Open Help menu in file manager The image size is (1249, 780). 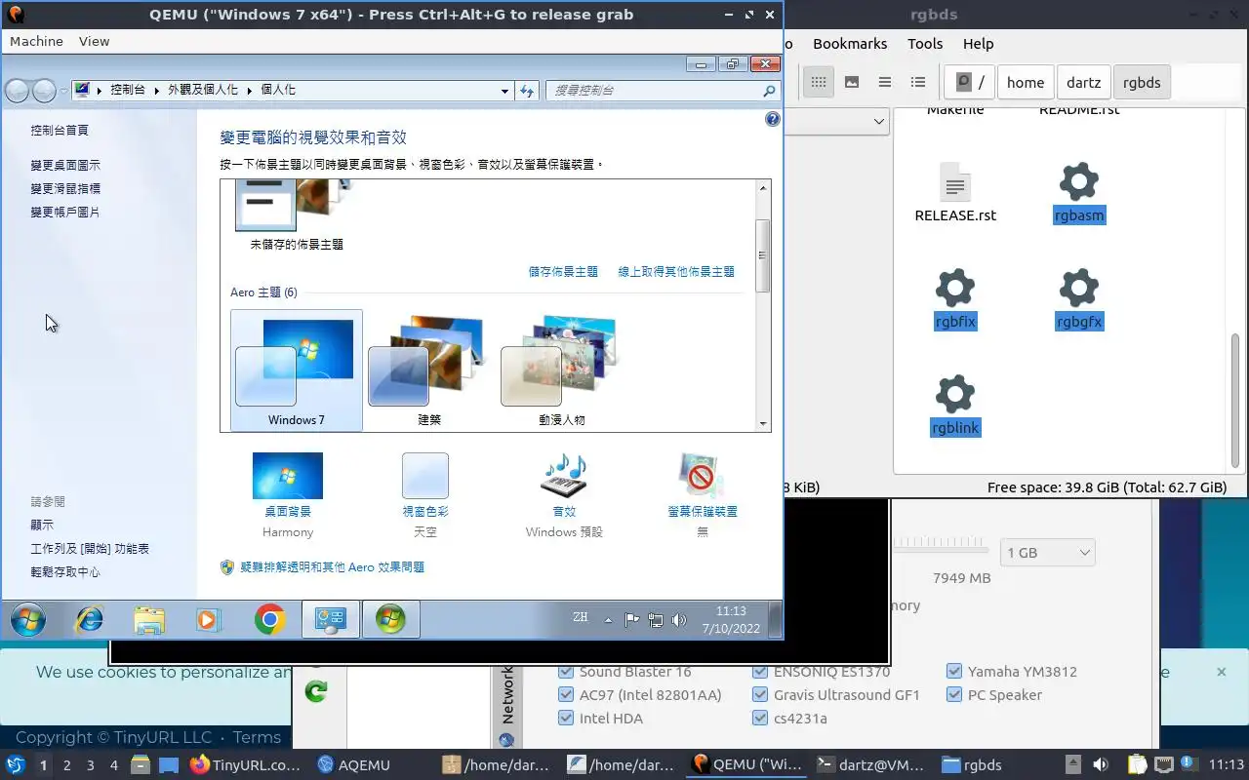point(978,44)
